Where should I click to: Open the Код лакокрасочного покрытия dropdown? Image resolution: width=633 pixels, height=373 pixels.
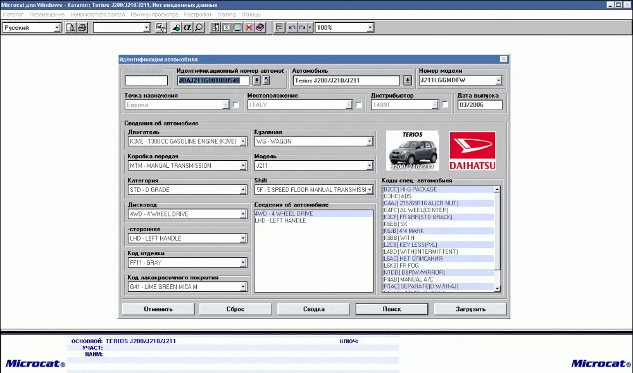(x=242, y=287)
